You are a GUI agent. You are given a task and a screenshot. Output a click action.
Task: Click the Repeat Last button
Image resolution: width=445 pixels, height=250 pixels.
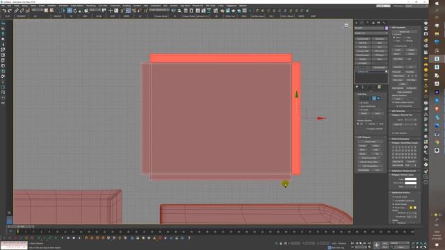coord(405,31)
